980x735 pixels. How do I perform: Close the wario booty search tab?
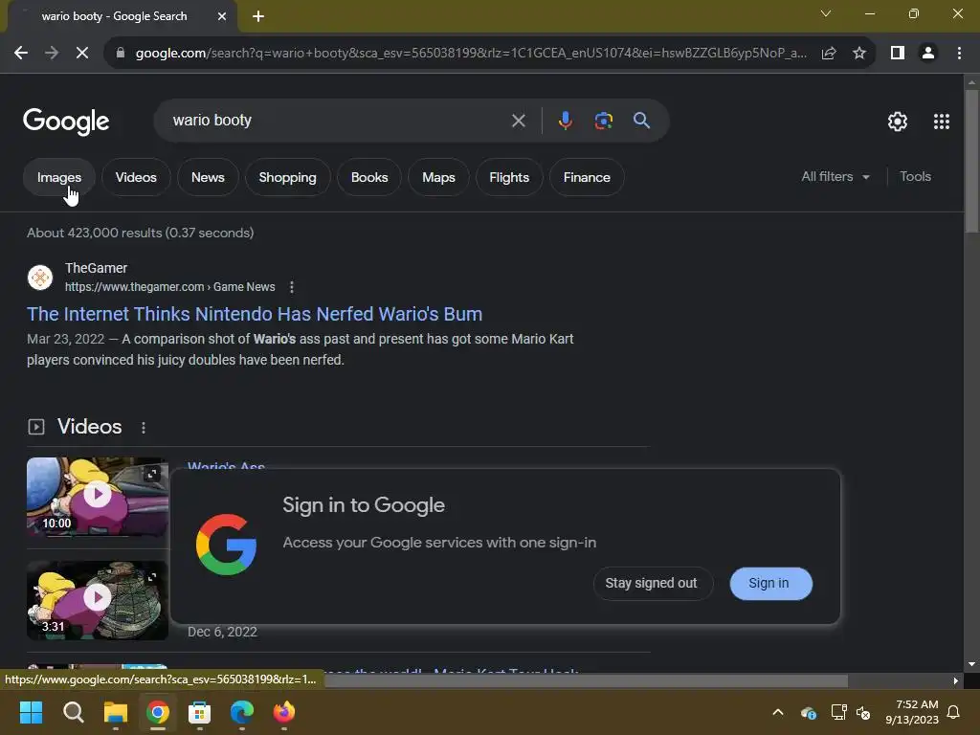click(x=222, y=16)
